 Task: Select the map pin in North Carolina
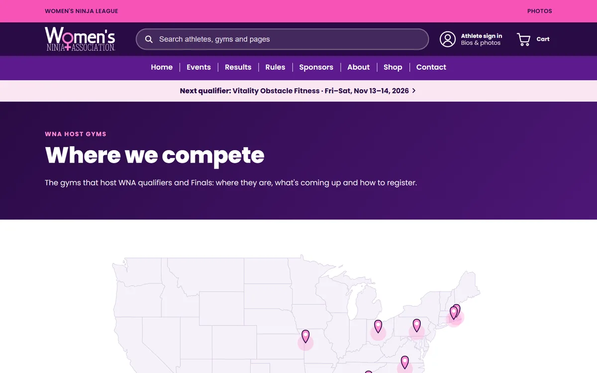[x=405, y=363]
